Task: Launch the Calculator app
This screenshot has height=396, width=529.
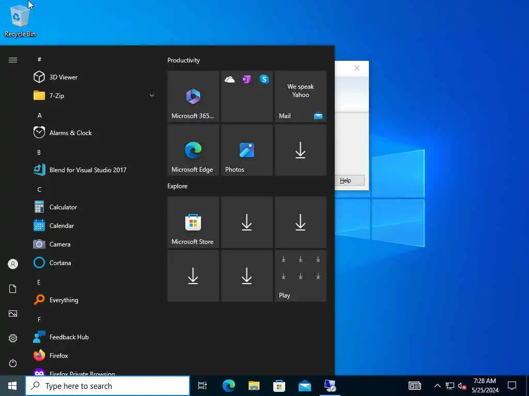Action: point(94,207)
